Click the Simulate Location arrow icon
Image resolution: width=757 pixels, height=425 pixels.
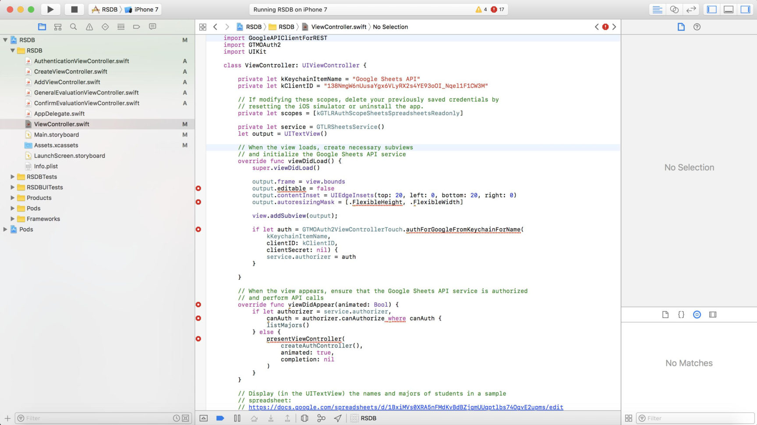pos(338,418)
